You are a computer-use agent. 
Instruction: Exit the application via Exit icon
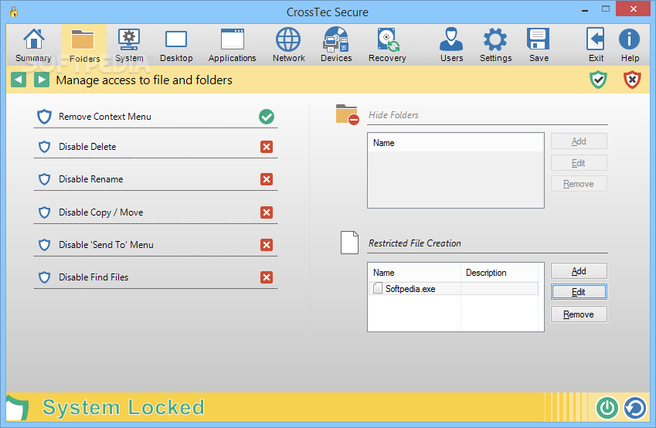tap(596, 45)
